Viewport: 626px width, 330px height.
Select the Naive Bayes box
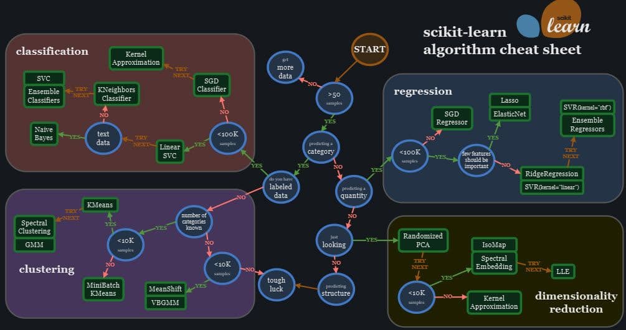click(44, 134)
